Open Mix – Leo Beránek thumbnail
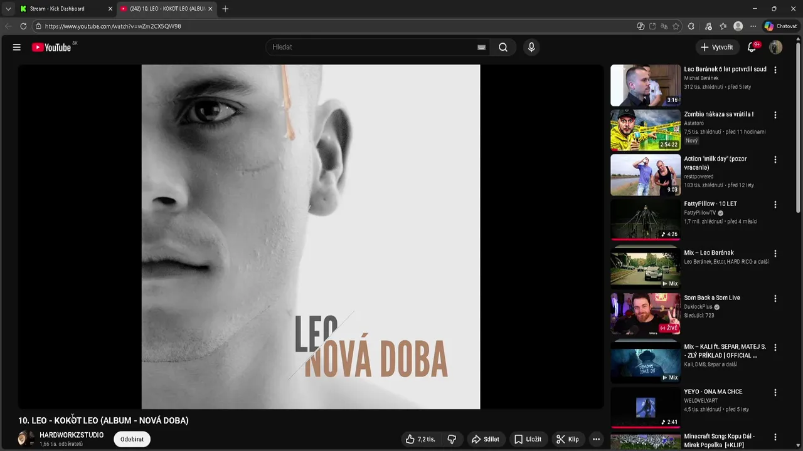The width and height of the screenshot is (803, 451). 646,268
